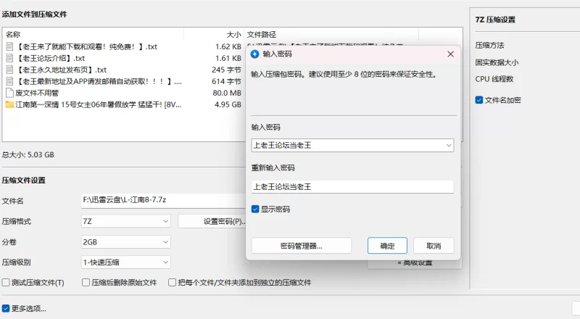The width and height of the screenshot is (580, 319).
Task: Open 压缩格式 7Z dropdown
Action: [x=125, y=221]
